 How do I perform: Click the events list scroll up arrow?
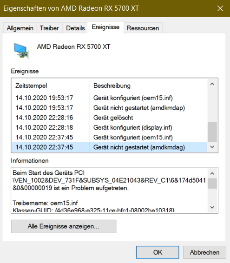point(212,84)
